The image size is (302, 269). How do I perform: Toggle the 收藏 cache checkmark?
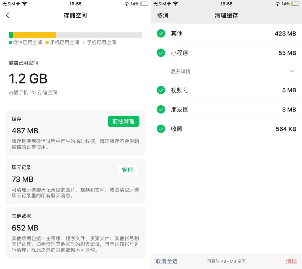point(161,129)
